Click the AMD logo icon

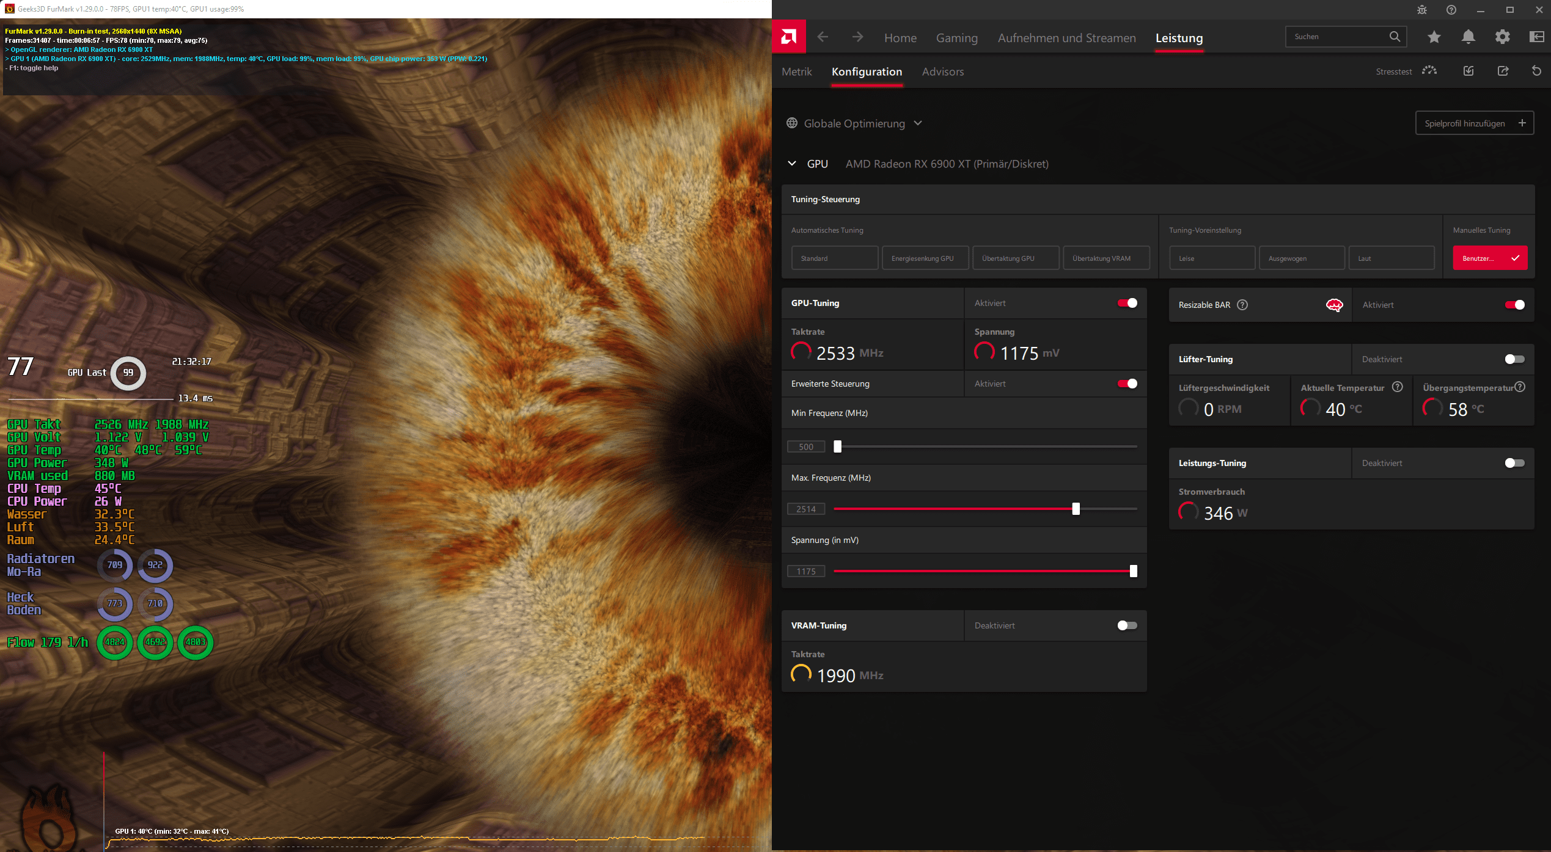click(x=789, y=37)
